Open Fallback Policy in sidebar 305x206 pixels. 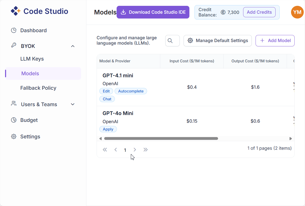coord(38,88)
